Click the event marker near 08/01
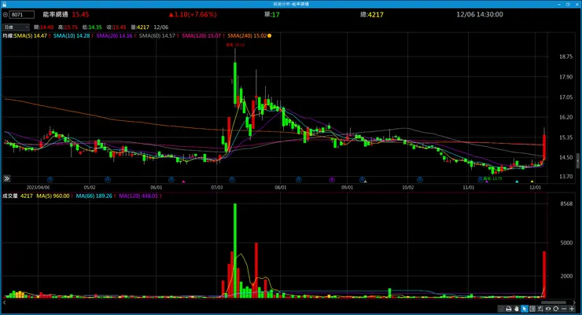This screenshot has width=582, height=315. [x=299, y=180]
